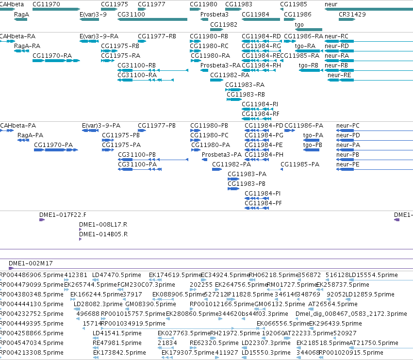This screenshot has width=413, height=360.
Task: Open the DME1-014B05.R clone end label
Action: (103, 234)
